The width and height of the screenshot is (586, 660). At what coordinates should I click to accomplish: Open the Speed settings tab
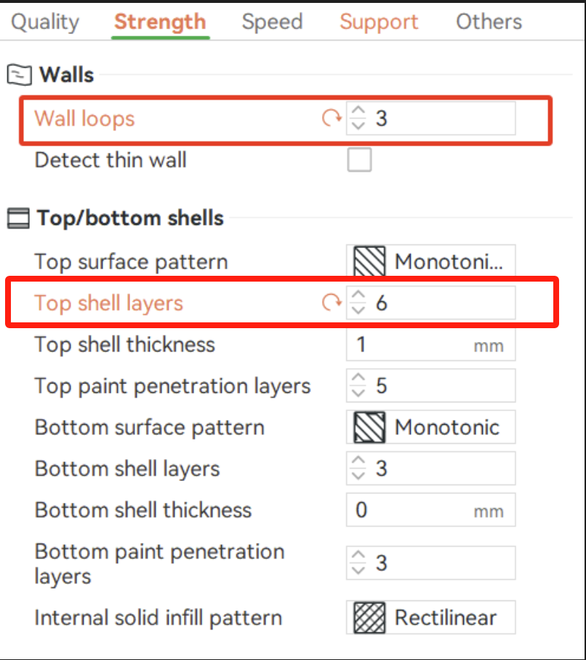[272, 22]
